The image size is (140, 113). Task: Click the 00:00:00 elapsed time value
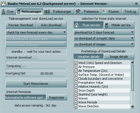pos(47,74)
